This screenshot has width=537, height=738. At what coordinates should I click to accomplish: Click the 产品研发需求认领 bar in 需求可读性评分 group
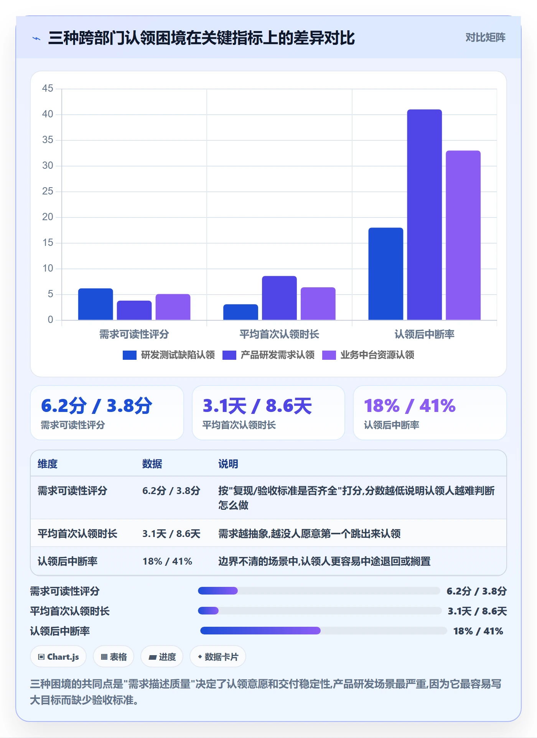[134, 310]
